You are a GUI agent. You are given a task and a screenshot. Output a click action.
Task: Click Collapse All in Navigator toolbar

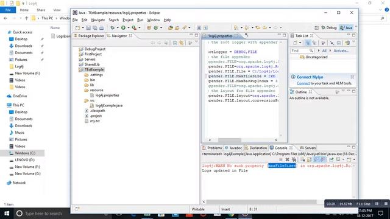175,43
